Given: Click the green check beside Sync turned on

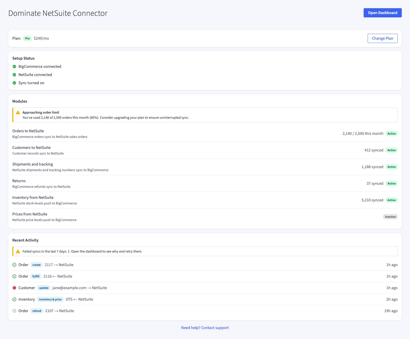Looking at the screenshot, I should (x=14, y=83).
